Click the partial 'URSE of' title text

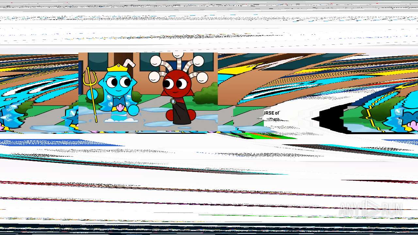pos(271,113)
